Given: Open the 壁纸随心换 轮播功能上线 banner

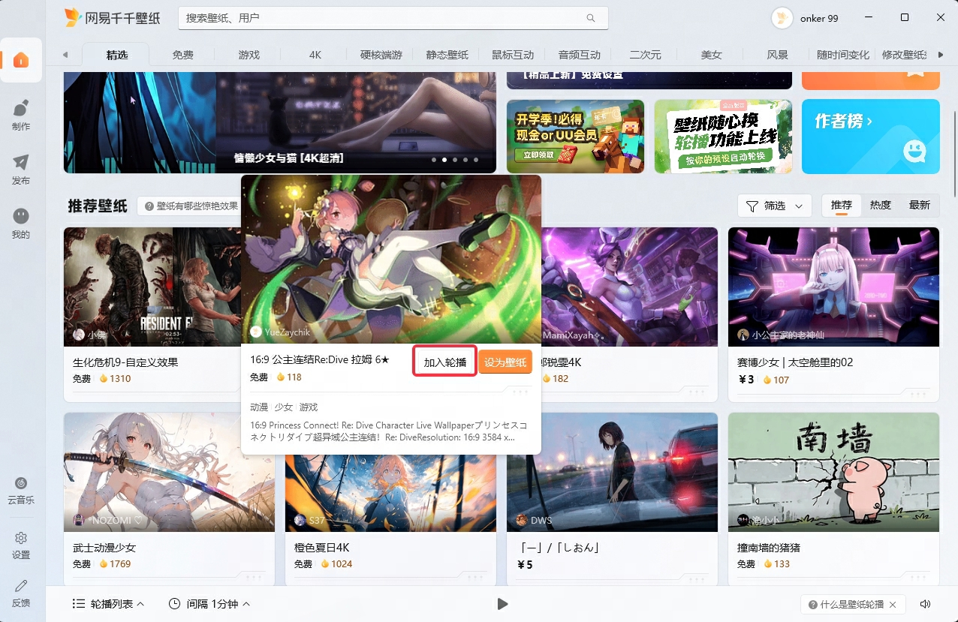Looking at the screenshot, I should [x=723, y=137].
